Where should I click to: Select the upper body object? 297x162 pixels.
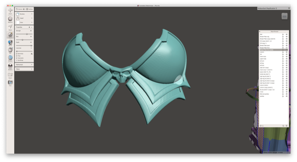[x=263, y=59]
